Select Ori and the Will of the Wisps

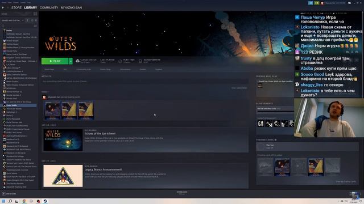(x=19, y=102)
